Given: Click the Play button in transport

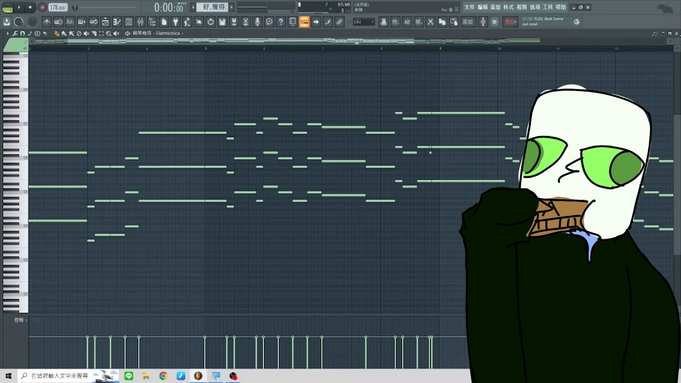Looking at the screenshot, I should pyautogui.click(x=19, y=7).
